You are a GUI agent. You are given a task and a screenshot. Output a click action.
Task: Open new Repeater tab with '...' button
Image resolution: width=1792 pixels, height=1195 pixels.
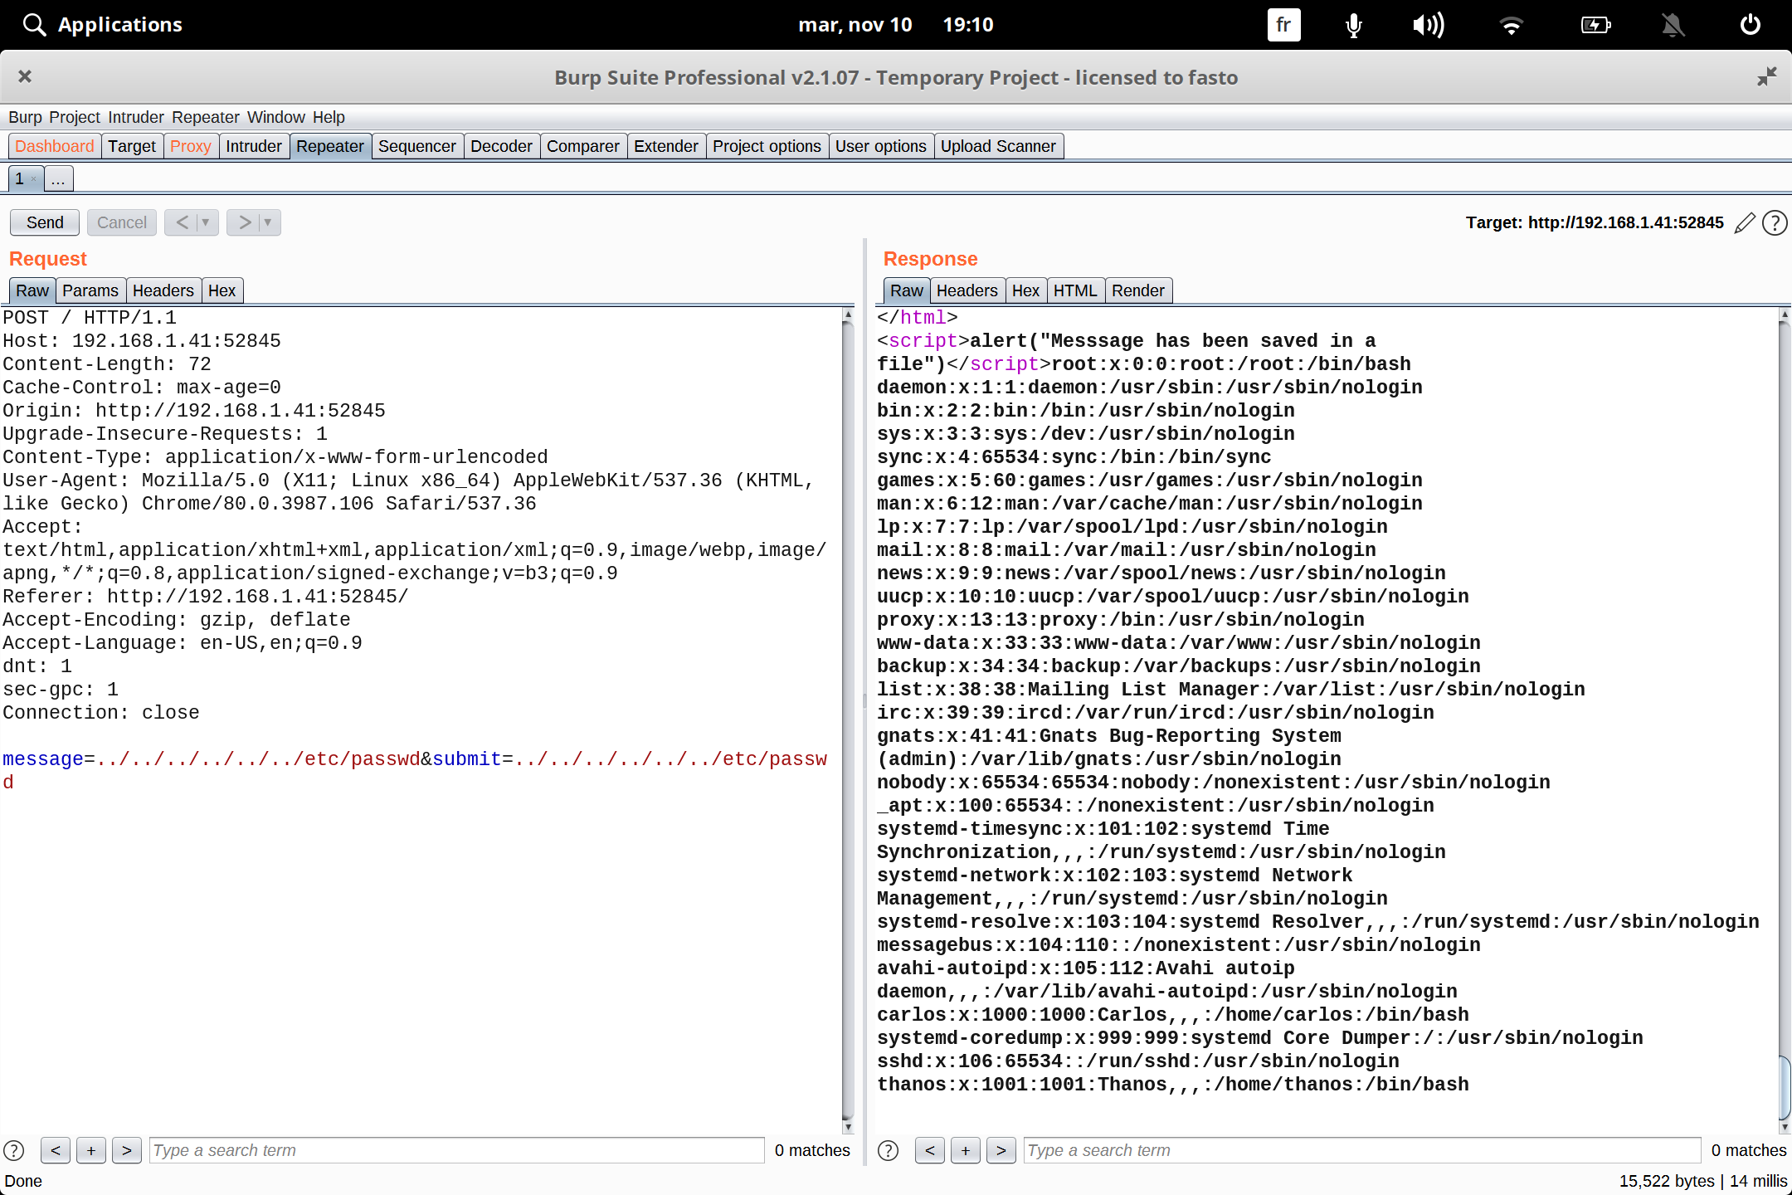pyautogui.click(x=58, y=178)
